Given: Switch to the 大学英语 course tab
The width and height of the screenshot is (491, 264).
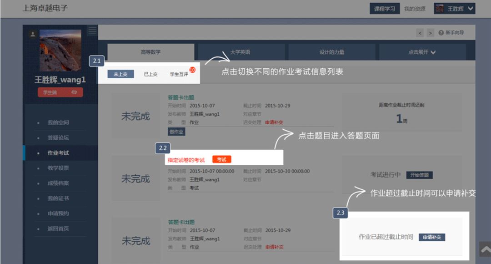Looking at the screenshot, I should coord(240,52).
